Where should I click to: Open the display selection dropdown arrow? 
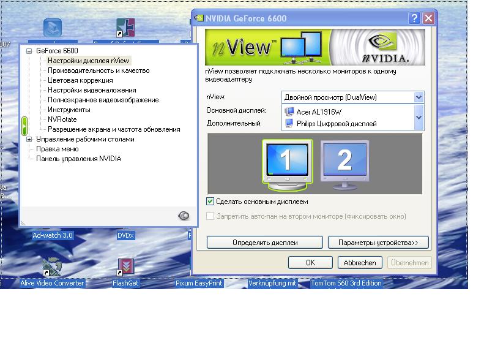tap(419, 118)
